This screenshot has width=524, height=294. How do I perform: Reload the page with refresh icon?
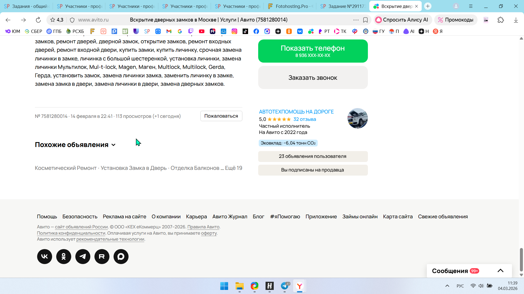(38, 20)
